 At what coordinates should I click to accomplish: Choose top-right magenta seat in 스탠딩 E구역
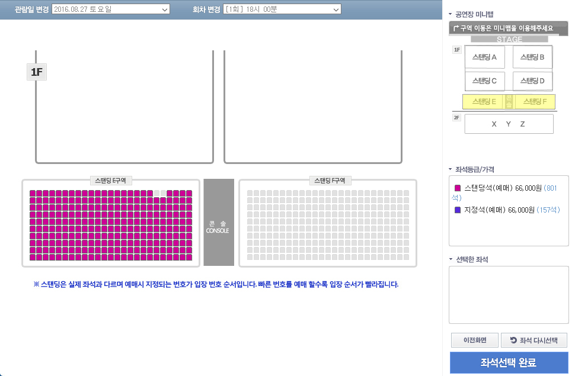click(189, 194)
